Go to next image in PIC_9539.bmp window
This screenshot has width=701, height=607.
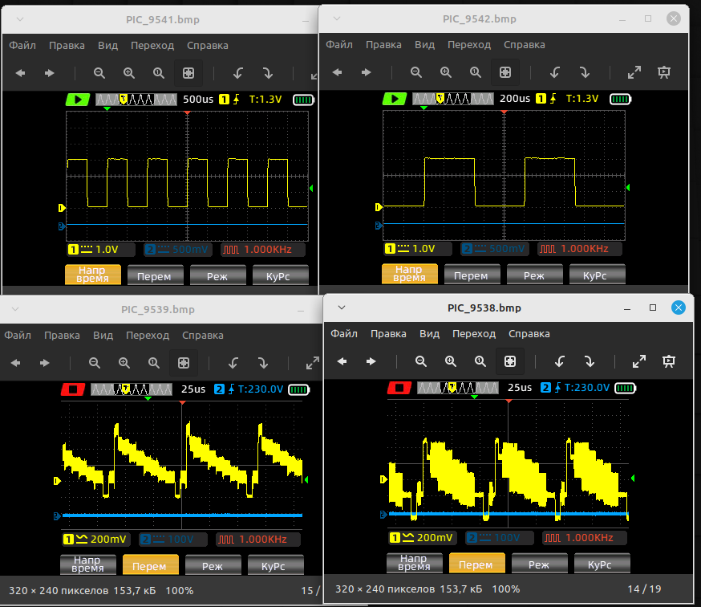pyautogui.click(x=45, y=363)
